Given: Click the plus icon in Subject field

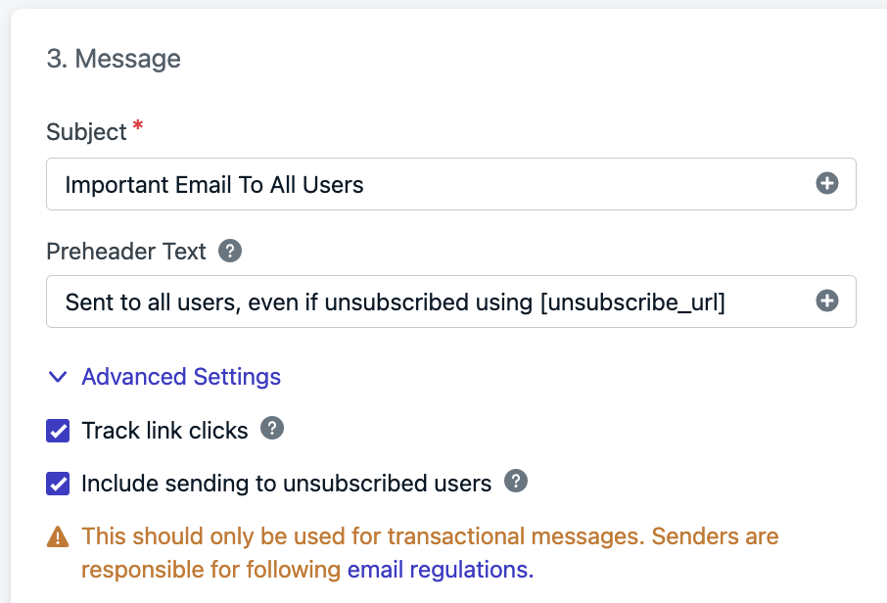Looking at the screenshot, I should (826, 183).
